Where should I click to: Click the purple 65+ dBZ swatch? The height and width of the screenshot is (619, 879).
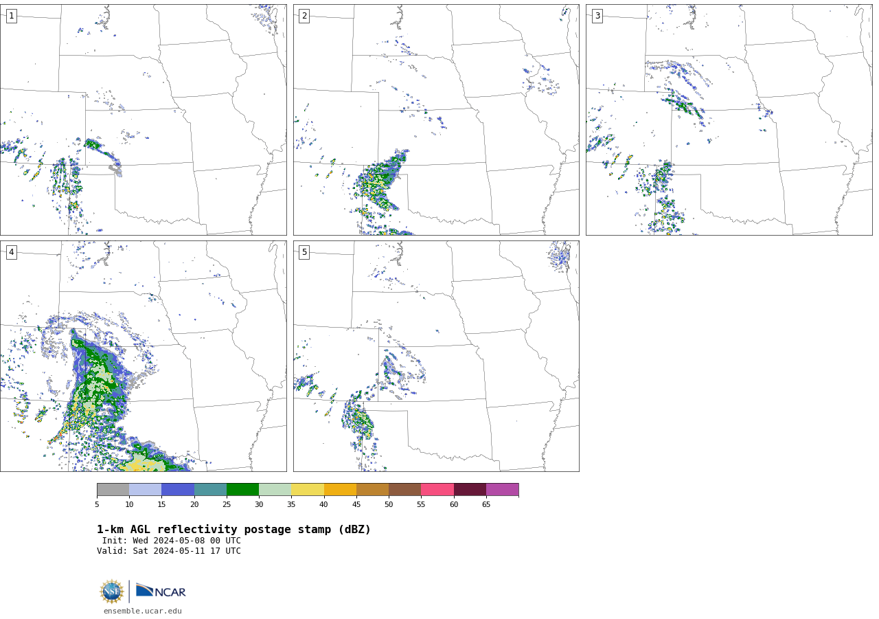[x=502, y=489]
